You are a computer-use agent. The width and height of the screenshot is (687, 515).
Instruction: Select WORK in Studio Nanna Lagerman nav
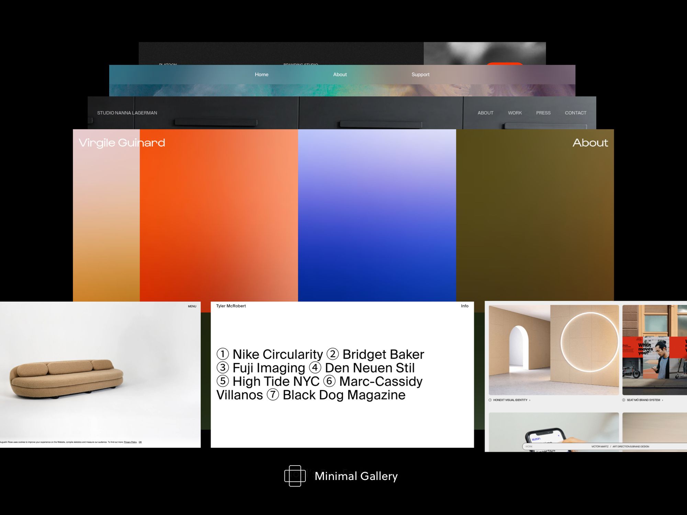point(515,113)
